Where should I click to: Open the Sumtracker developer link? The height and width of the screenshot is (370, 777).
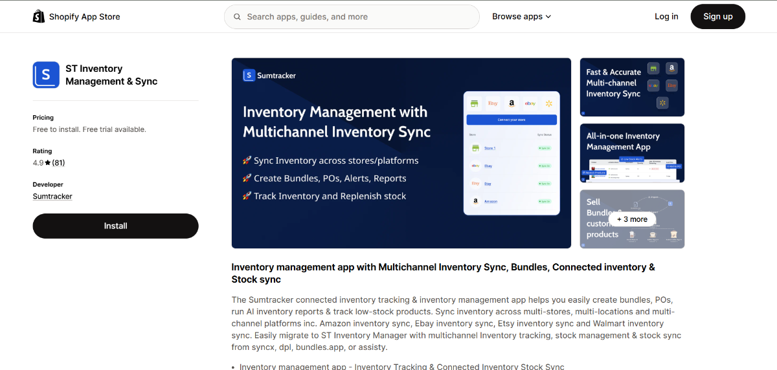52,197
